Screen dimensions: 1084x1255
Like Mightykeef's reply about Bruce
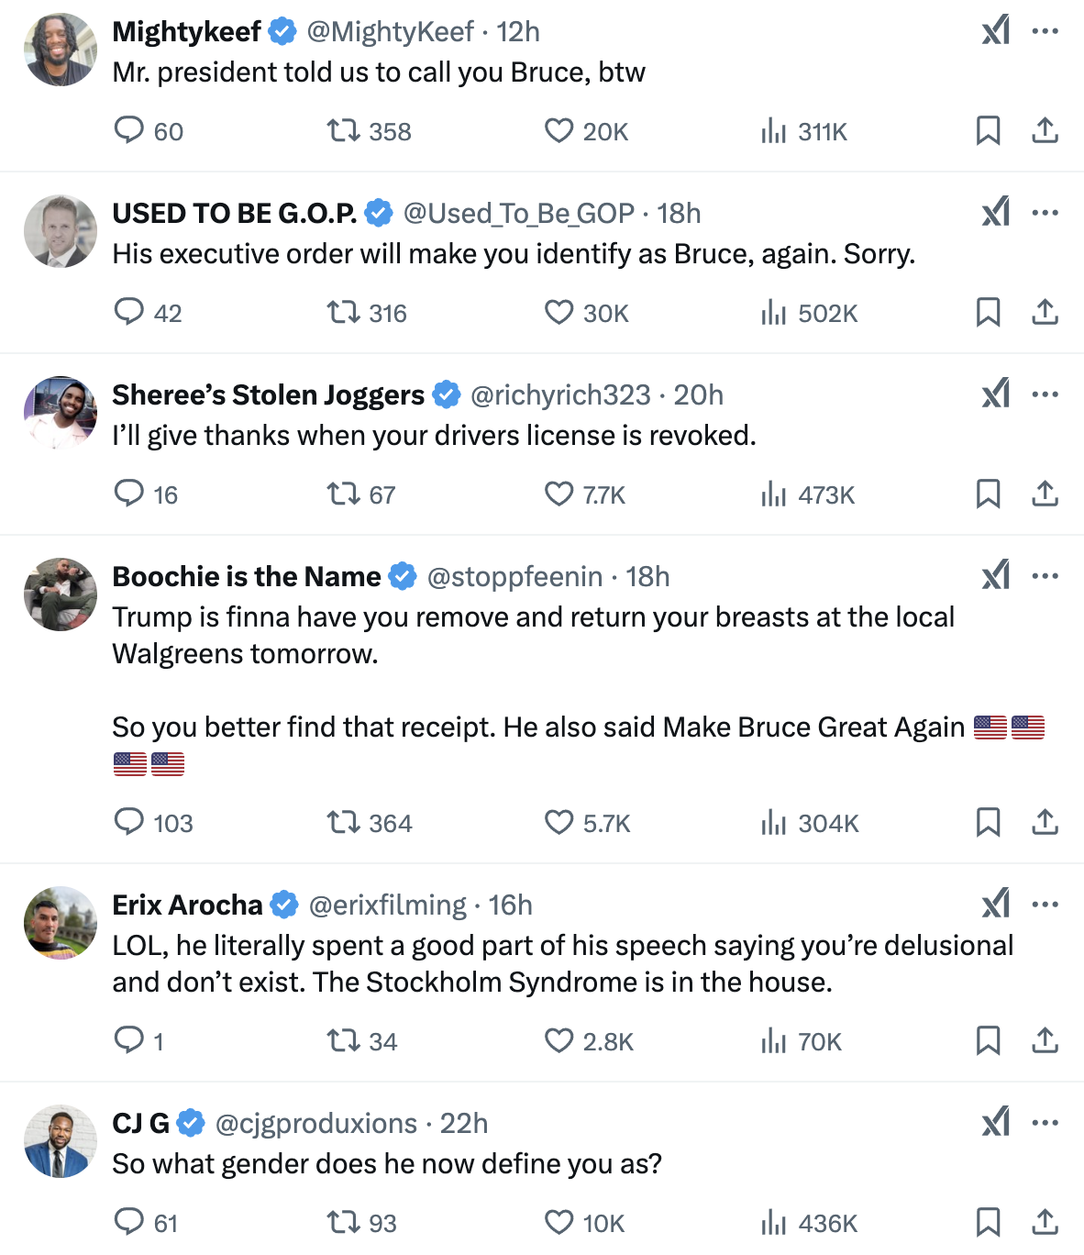coord(559,131)
